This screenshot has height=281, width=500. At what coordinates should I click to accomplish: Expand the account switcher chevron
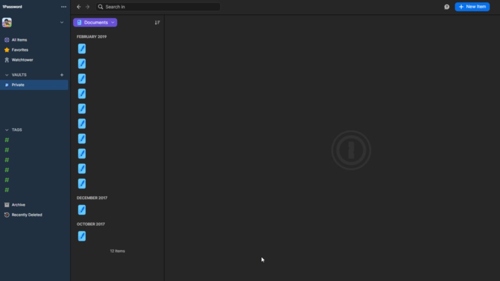tap(62, 23)
